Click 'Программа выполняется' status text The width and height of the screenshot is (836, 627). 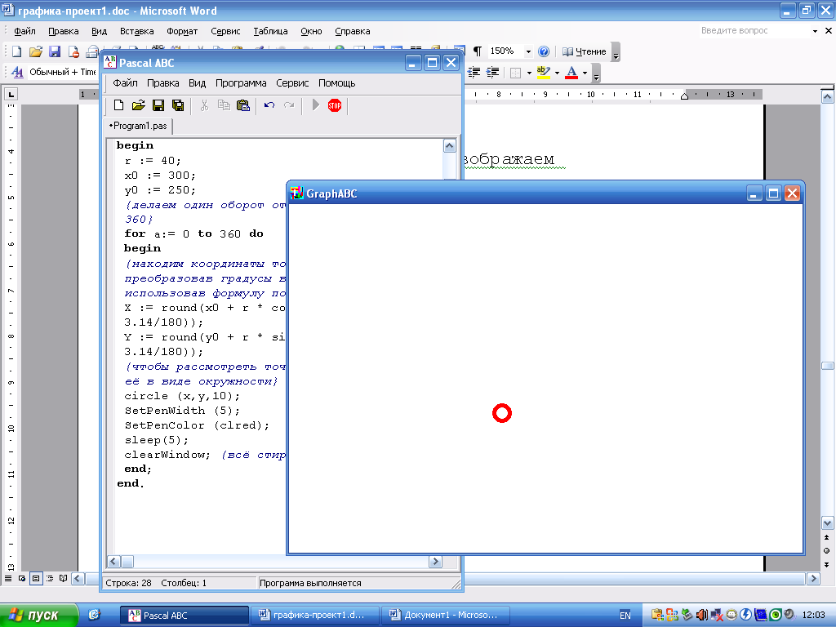310,583
